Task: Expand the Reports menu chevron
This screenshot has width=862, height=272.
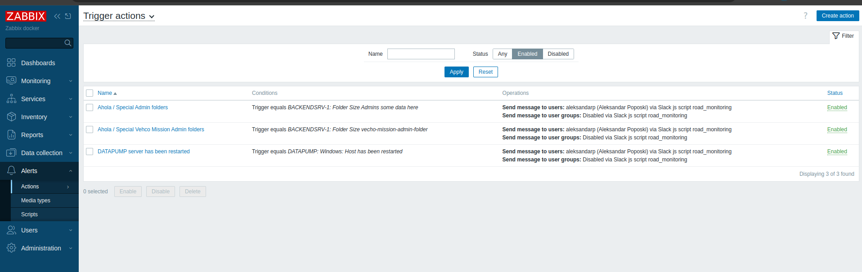Action: pos(71,135)
